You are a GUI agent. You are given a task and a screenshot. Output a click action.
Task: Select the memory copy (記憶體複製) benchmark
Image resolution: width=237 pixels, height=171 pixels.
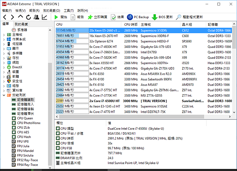click(x=23, y=109)
